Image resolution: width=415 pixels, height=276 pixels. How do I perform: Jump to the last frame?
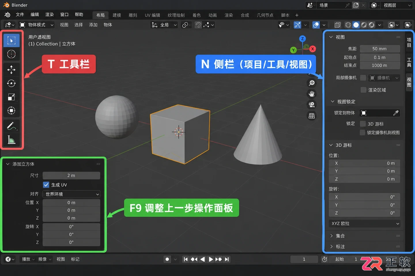pyautogui.click(x=227, y=259)
